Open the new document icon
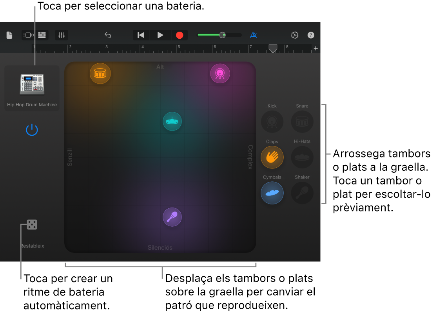This screenshot has height=315, width=437. click(9, 35)
